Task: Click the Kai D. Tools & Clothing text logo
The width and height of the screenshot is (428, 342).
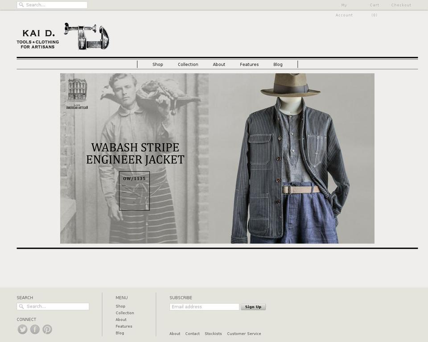Action: tap(38, 39)
